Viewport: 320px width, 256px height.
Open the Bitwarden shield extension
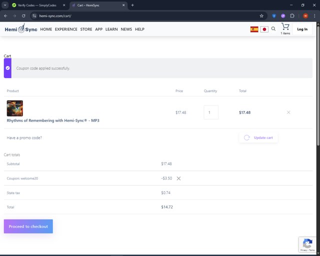tap(274, 15)
